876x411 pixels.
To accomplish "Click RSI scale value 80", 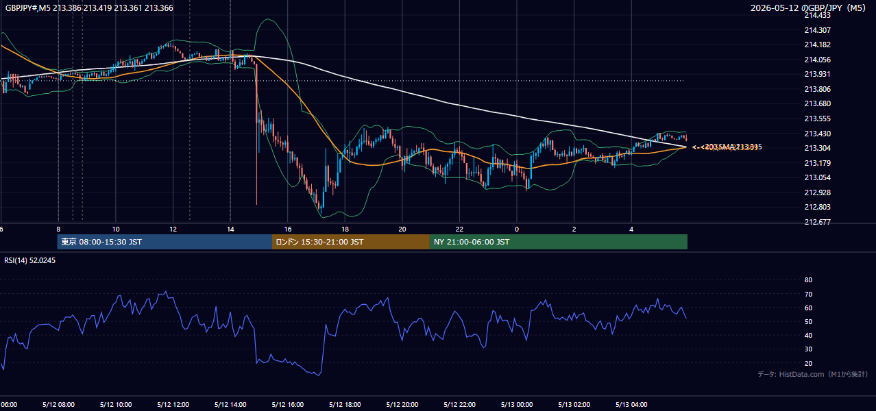I will [808, 280].
